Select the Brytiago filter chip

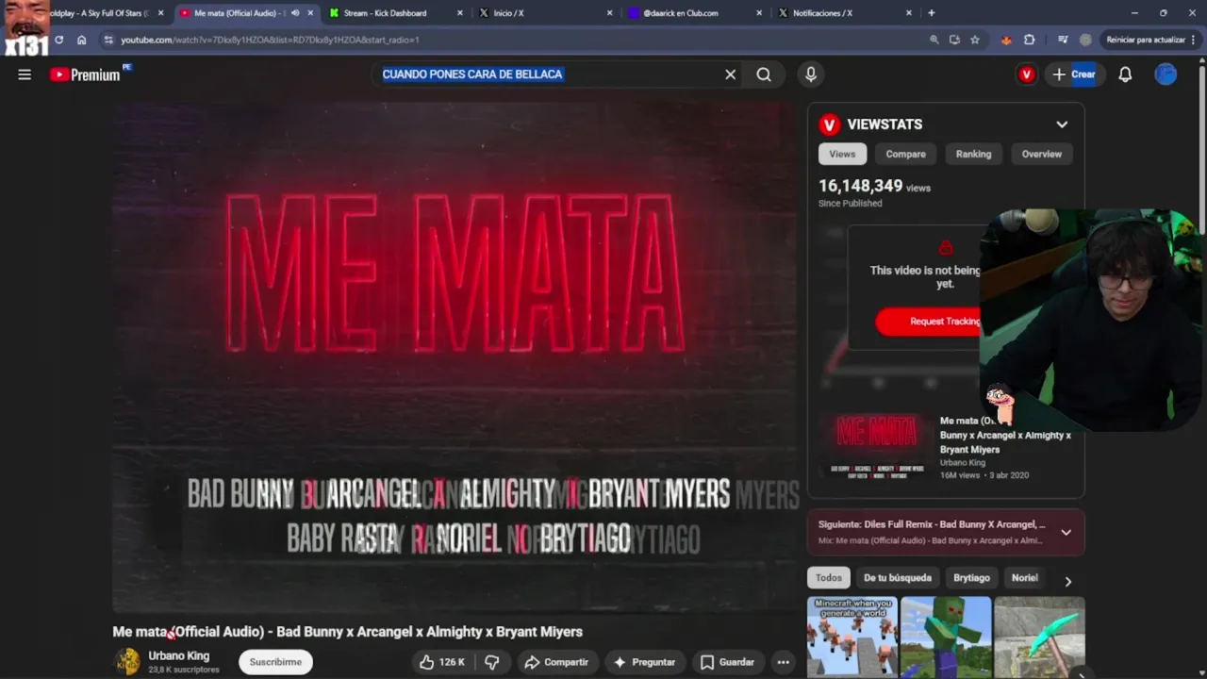pos(971,578)
